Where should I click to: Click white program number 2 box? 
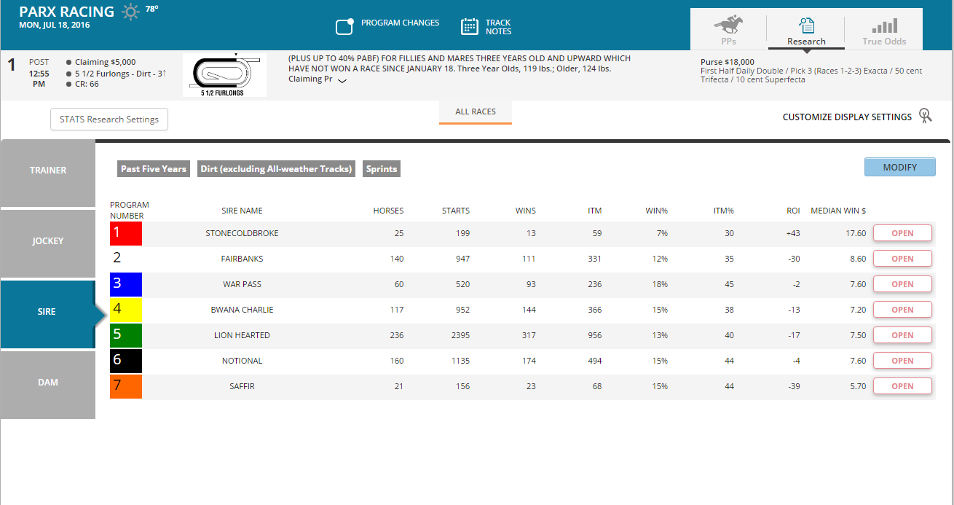coord(126,259)
